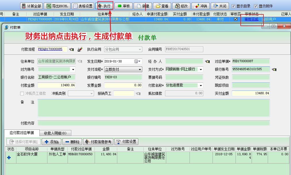Create a new record with 新建
The width and height of the screenshot is (291, 175).
tap(143, 6)
